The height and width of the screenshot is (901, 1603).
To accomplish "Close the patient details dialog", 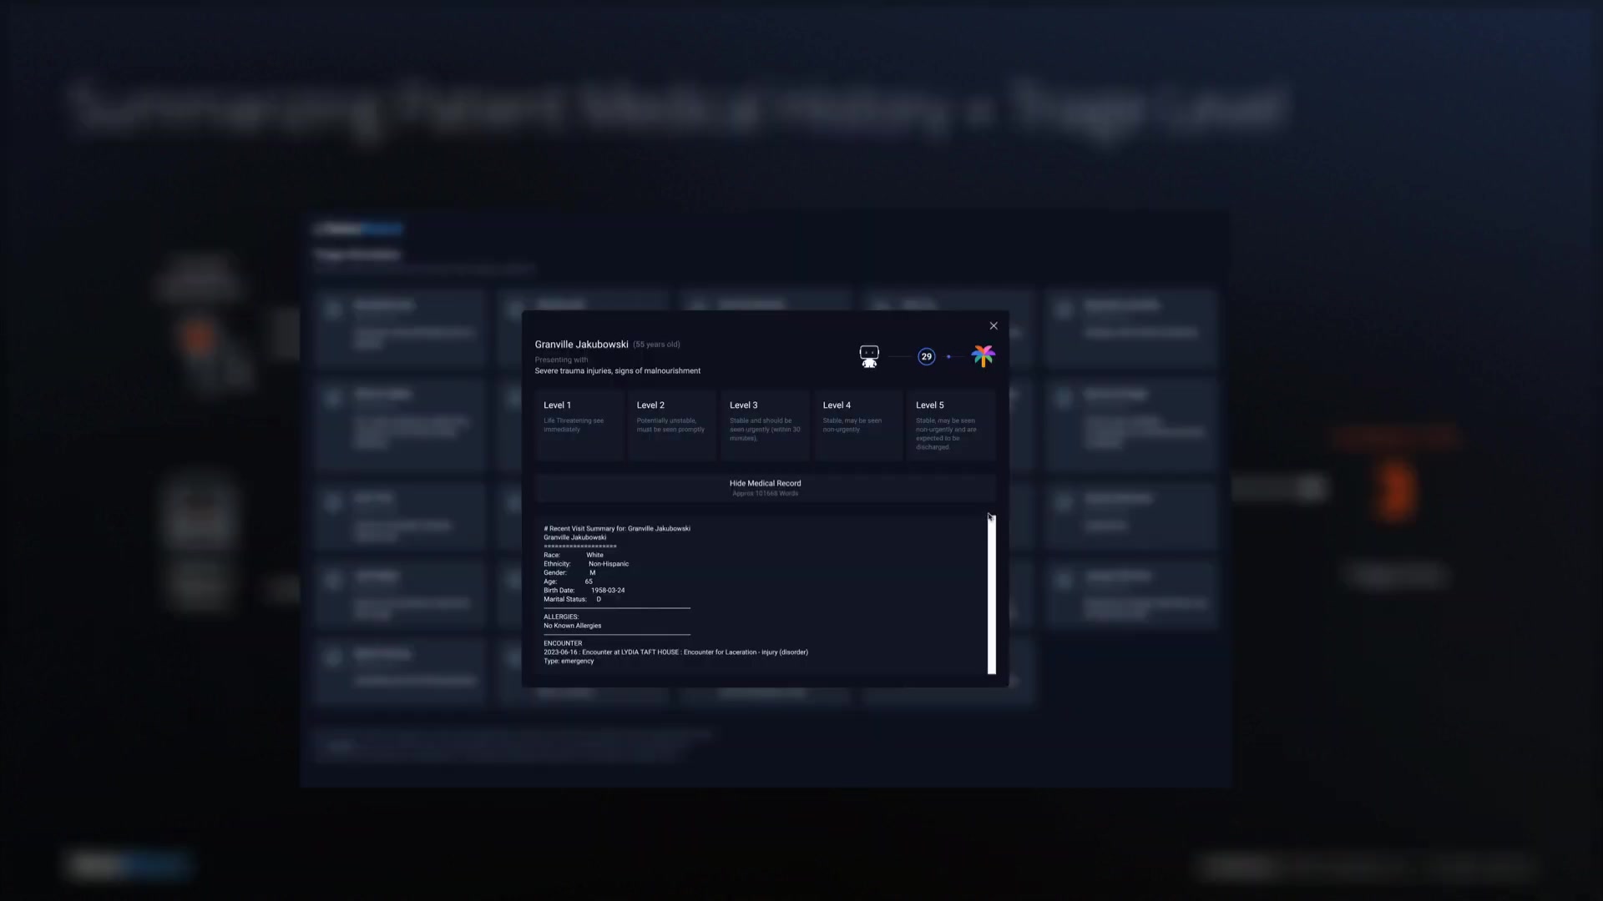I will coord(994,325).
